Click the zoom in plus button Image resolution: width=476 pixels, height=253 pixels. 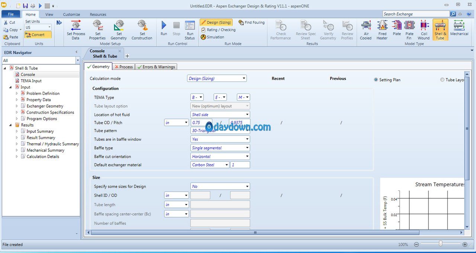[465, 244]
